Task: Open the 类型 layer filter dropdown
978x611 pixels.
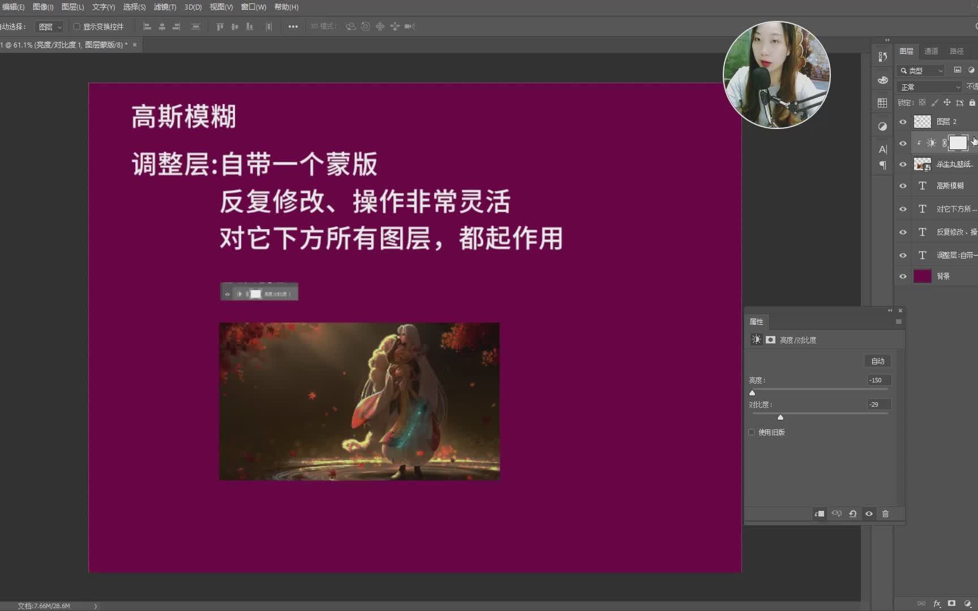Action: click(921, 70)
